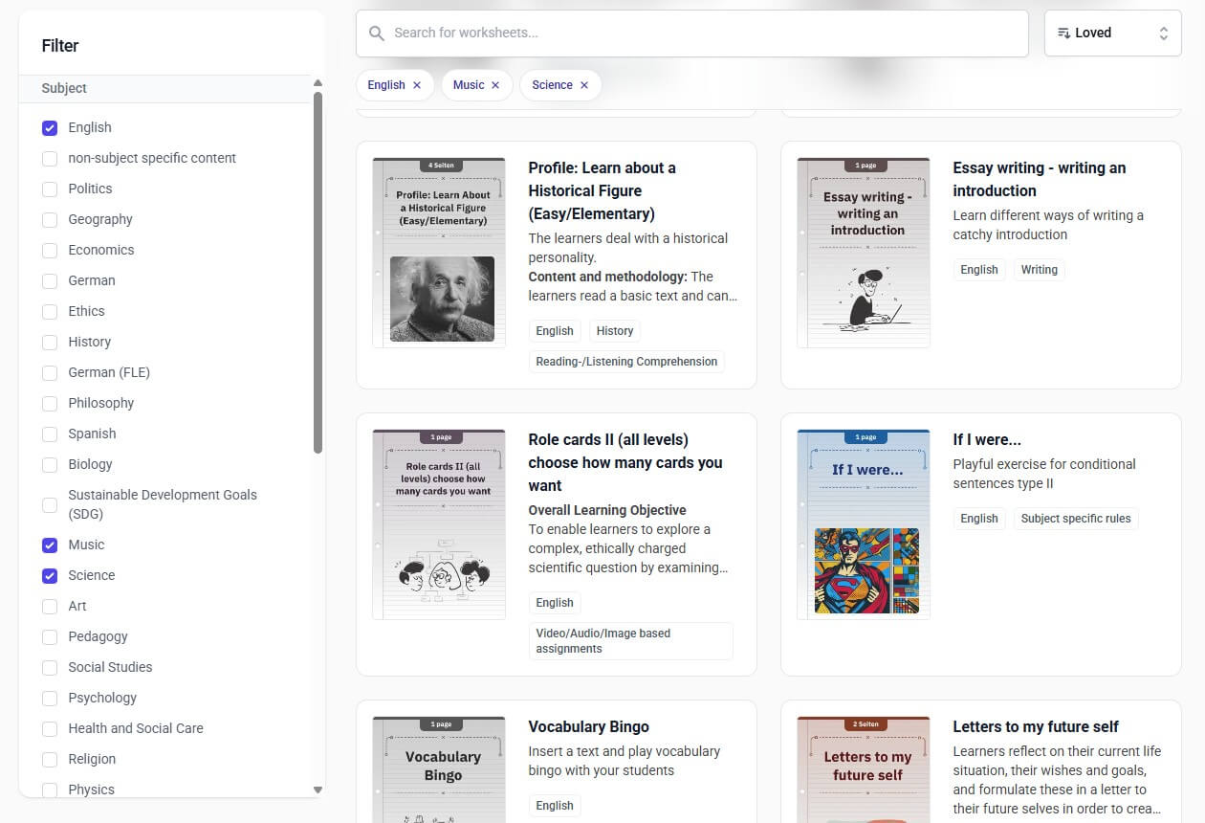Check the Politics checkbox
The image size is (1205, 823).
(x=50, y=189)
